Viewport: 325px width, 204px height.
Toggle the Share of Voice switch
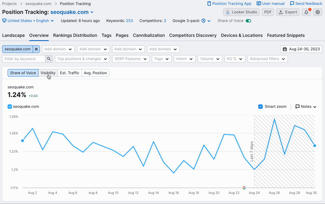[x=248, y=21]
